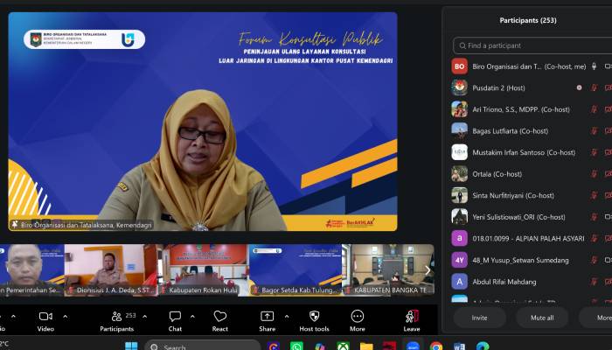Click the Participants (253) panel title

[528, 20]
